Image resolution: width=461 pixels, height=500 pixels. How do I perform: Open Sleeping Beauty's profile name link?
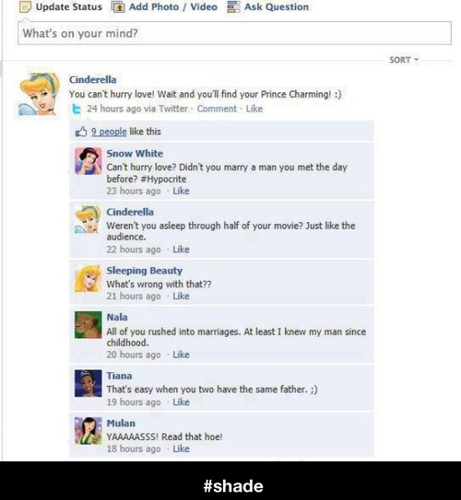[145, 271]
